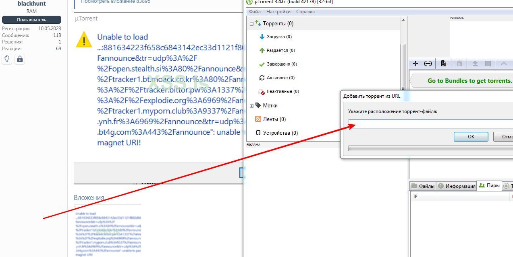Select the Неактивные (0) category
The height and width of the screenshot is (257, 513).
279,91
